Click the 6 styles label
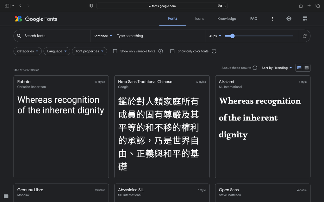The height and width of the screenshot is (202, 324). click(x=201, y=82)
